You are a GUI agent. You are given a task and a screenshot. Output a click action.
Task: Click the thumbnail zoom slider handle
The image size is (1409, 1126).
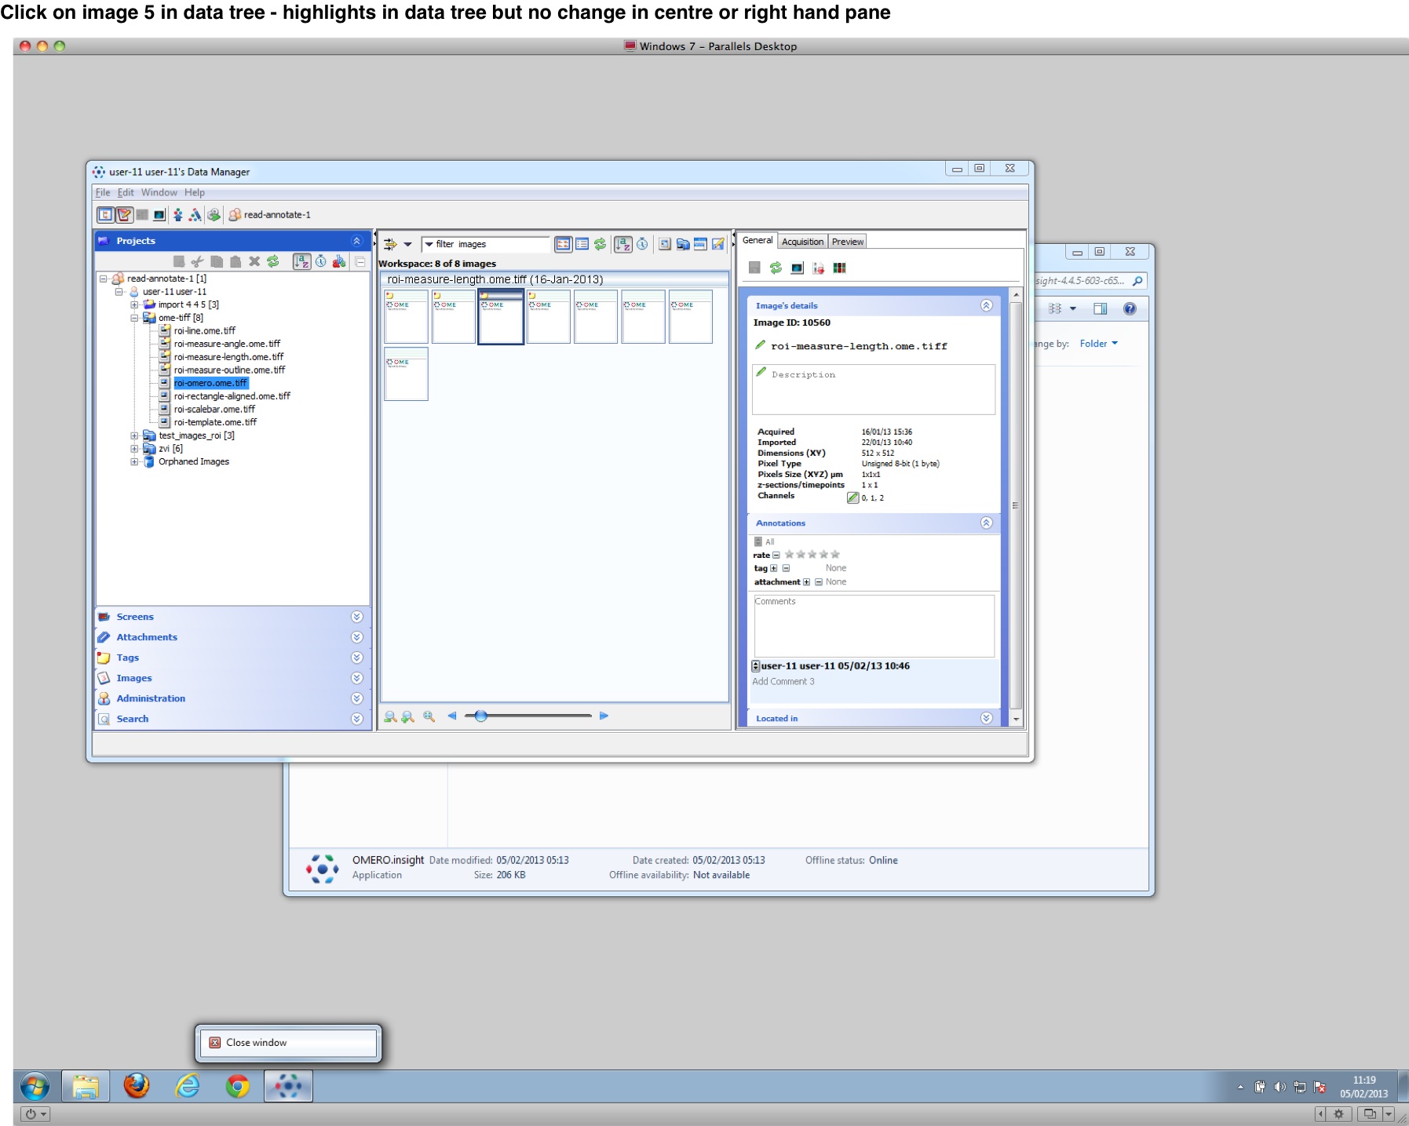point(481,716)
